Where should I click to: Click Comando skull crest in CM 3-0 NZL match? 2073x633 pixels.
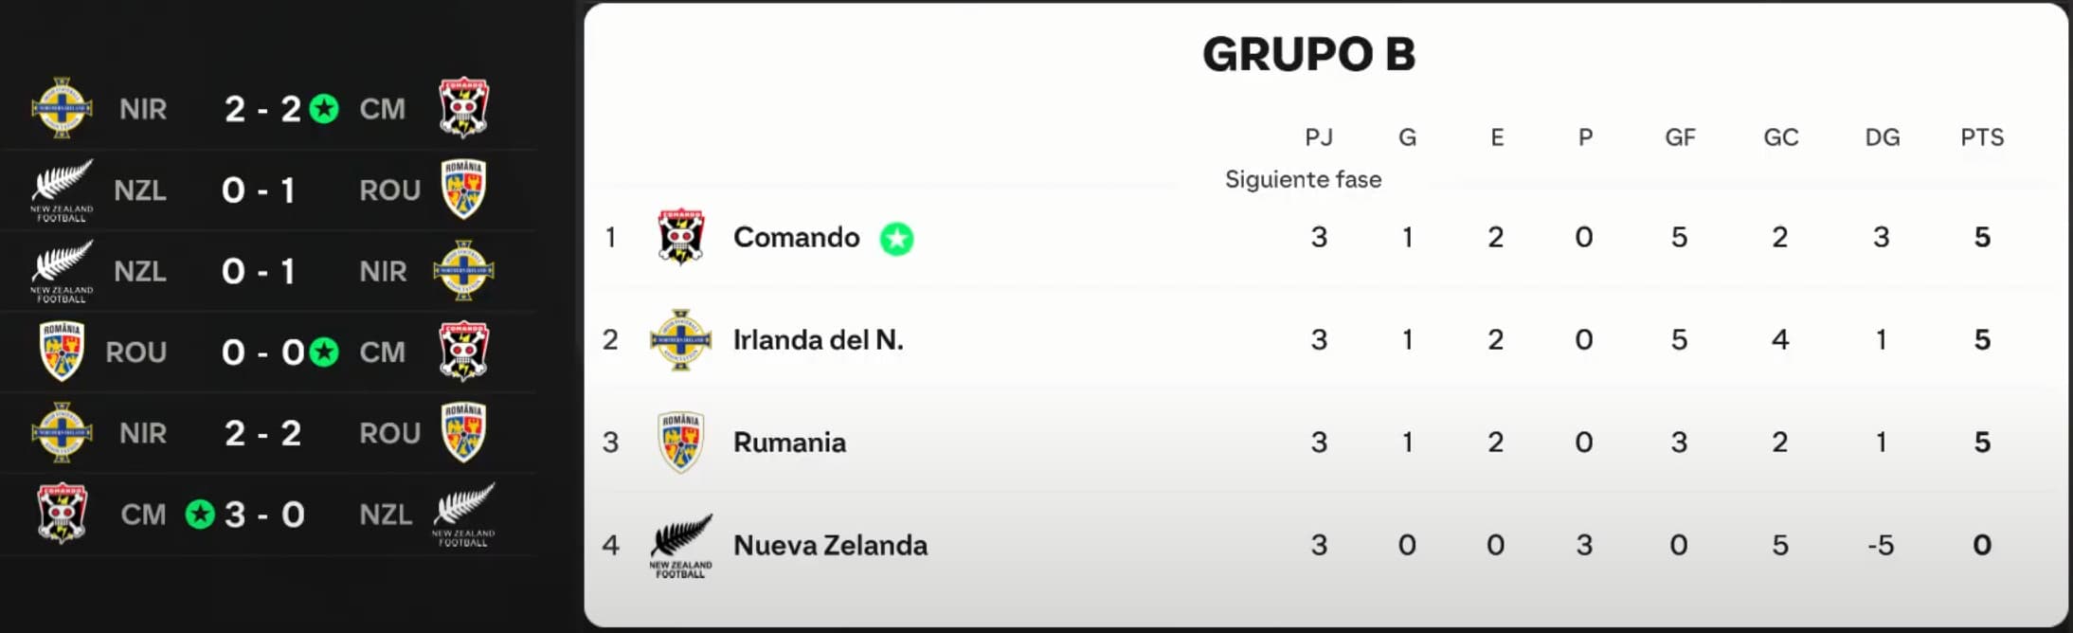pos(62,514)
